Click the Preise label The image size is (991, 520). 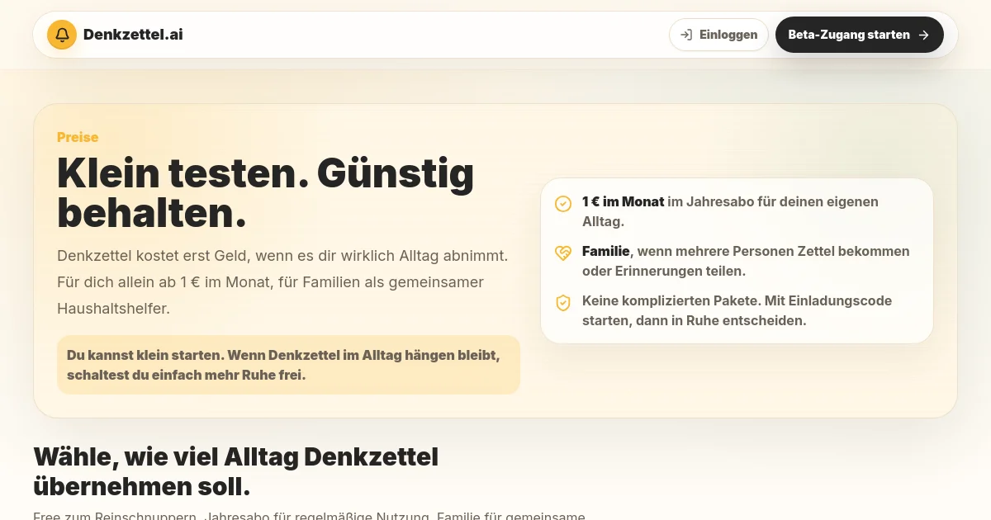click(78, 137)
